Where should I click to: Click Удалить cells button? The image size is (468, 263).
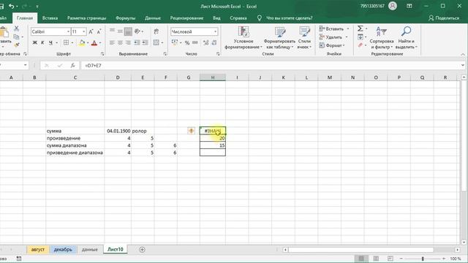tap(333, 37)
